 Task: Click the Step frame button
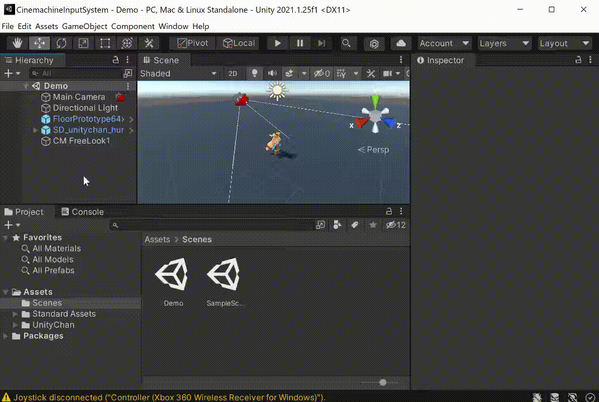322,43
